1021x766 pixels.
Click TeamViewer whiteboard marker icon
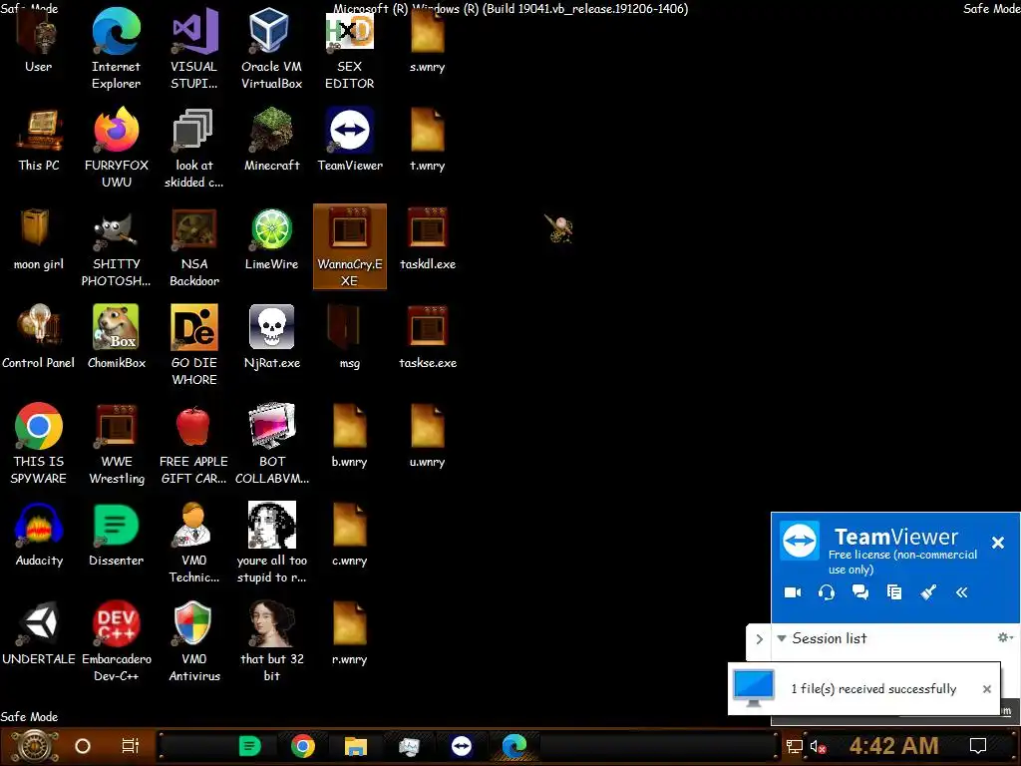tap(928, 592)
